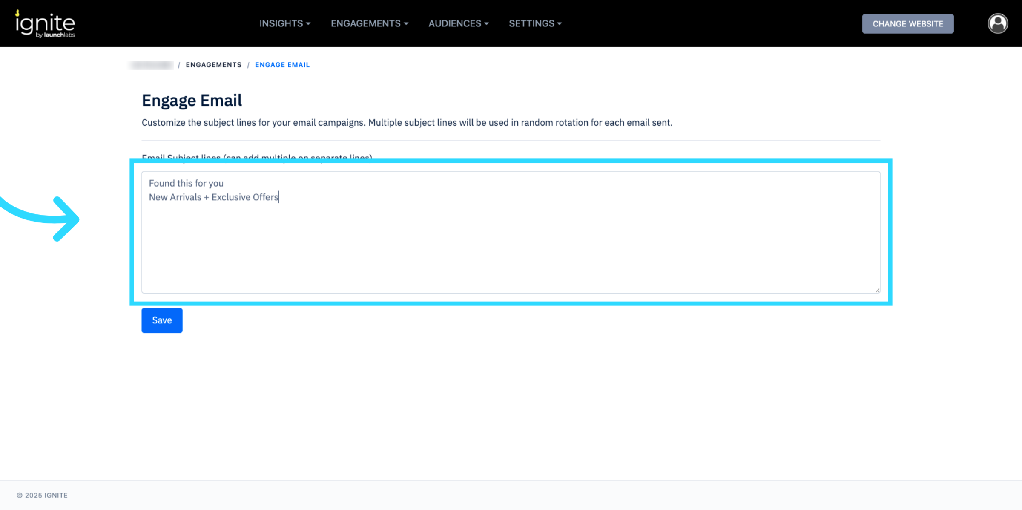Open the SETTINGS dropdown menu
1022x510 pixels.
pos(535,23)
